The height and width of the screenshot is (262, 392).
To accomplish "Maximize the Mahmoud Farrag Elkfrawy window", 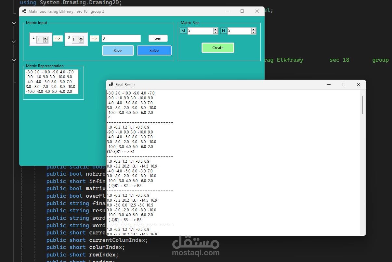I will pyautogui.click(x=242, y=11).
